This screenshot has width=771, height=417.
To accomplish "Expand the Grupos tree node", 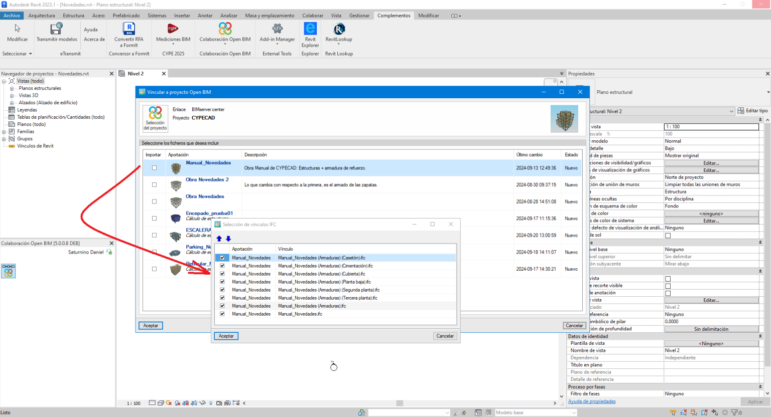I will tap(4, 139).
